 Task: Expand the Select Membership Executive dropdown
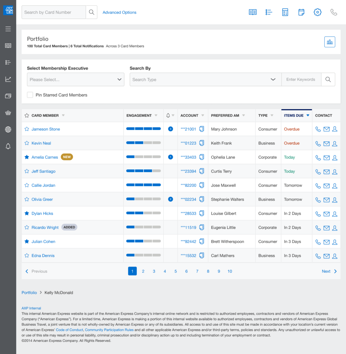click(75, 80)
